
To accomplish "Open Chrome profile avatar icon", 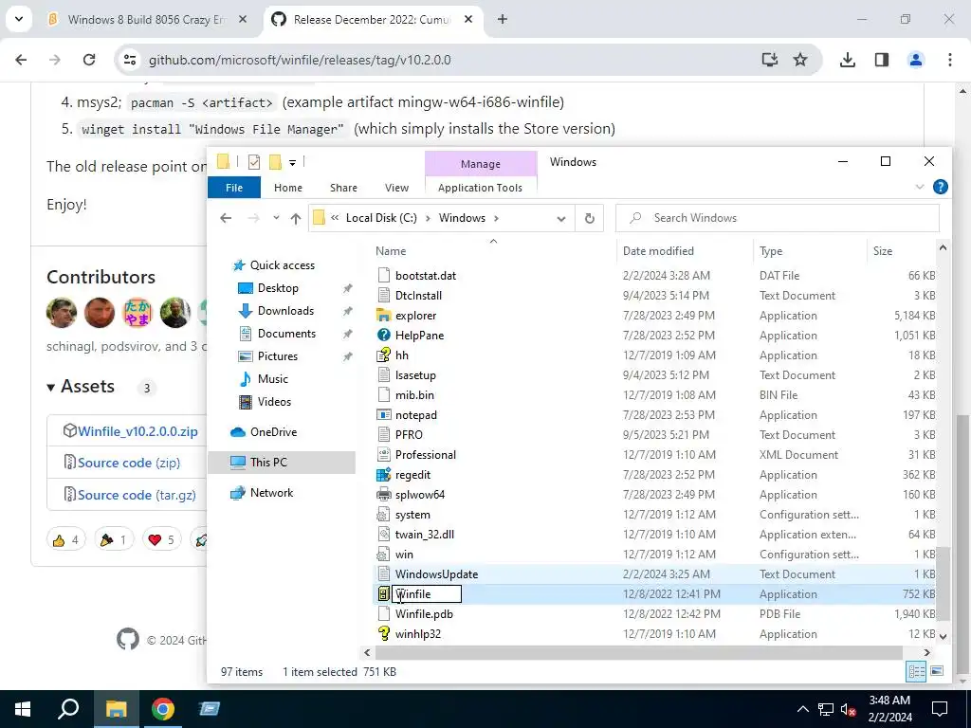I will coord(915,60).
